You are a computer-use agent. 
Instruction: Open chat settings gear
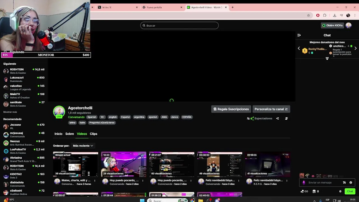pos(340,191)
